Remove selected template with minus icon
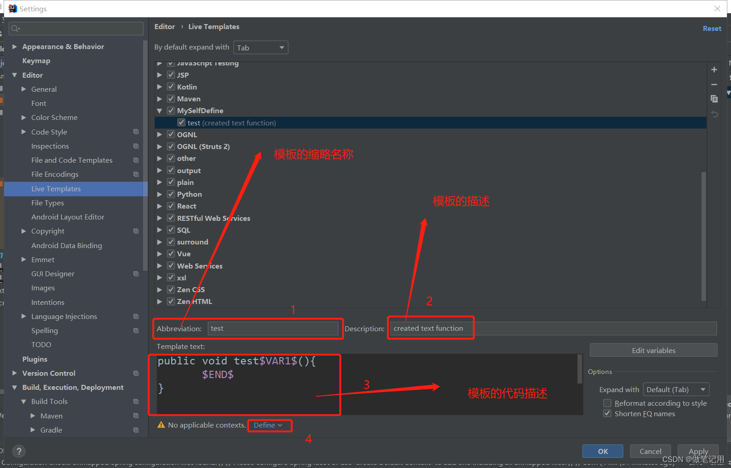This screenshot has height=468, width=731. 714,85
